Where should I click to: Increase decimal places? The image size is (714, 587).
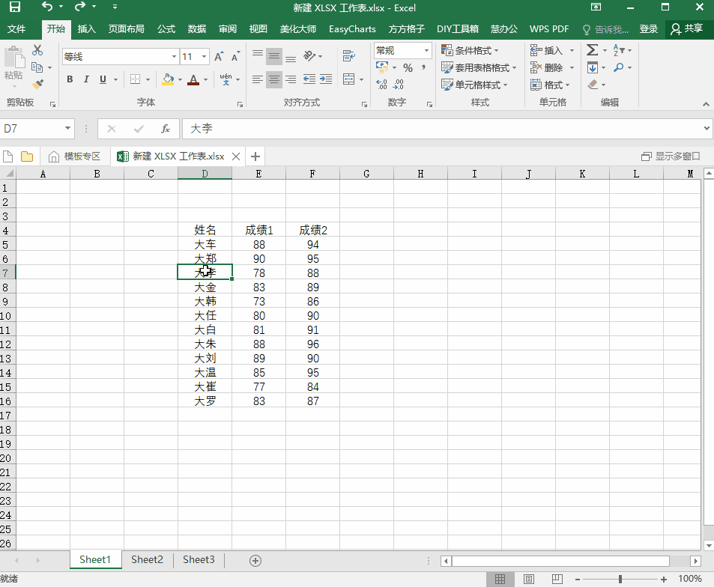coord(381,84)
